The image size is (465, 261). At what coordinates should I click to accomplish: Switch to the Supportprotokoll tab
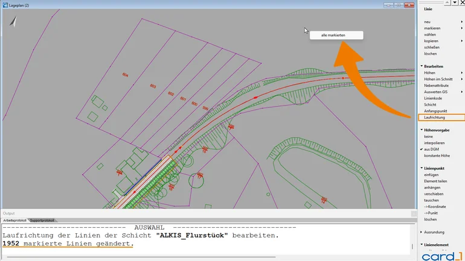[x=42, y=221]
